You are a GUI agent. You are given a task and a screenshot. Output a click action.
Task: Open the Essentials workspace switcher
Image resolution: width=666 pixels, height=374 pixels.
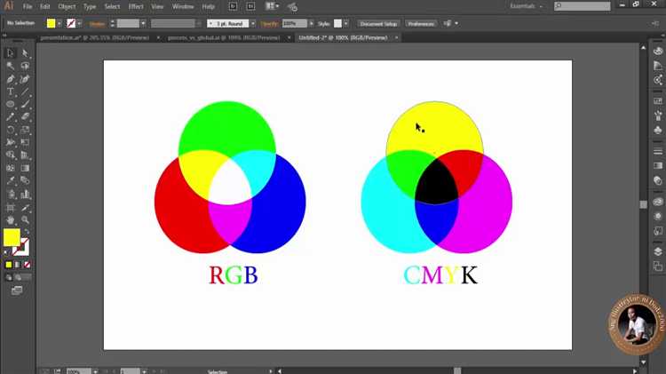coord(526,6)
